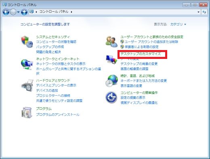This screenshot has height=159, width=210.
Task: Expand the root arrow before コントロール パネル
Action: click(x=36, y=12)
